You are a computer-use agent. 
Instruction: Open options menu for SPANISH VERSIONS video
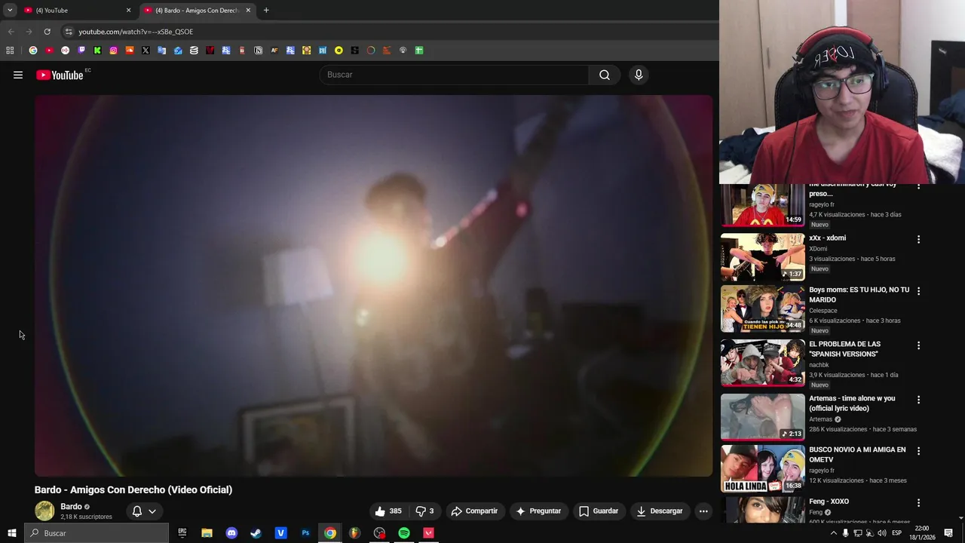[x=918, y=345]
